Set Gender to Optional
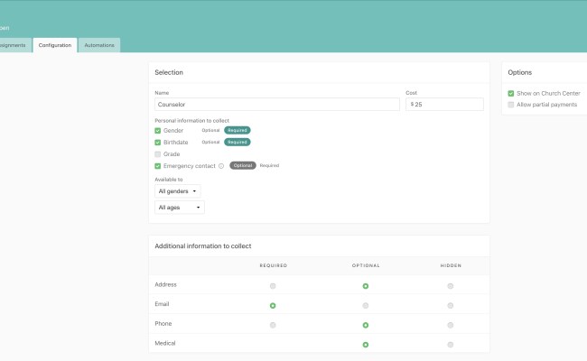The height and width of the screenshot is (361, 587). pos(210,130)
